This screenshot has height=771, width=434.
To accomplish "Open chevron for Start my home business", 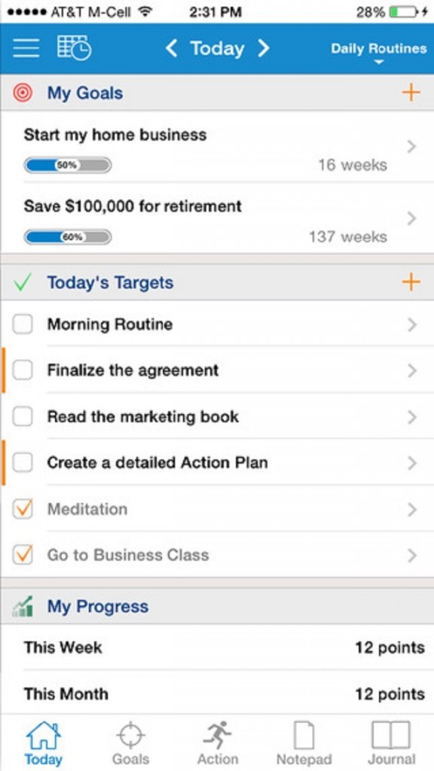I will (x=412, y=147).
